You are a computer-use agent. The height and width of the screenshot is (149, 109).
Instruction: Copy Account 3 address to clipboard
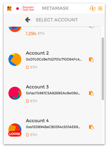coord(91,93)
